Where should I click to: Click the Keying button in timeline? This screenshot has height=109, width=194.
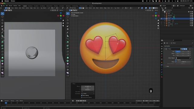pyautogui.click(x=12, y=101)
